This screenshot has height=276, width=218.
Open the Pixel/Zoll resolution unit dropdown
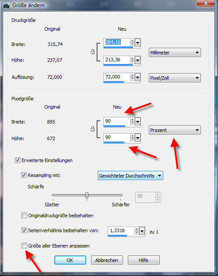click(175, 78)
